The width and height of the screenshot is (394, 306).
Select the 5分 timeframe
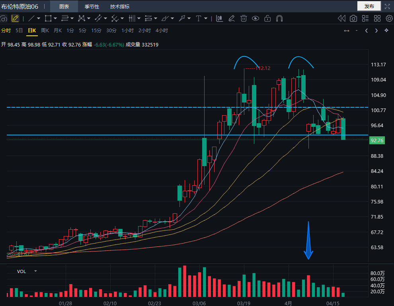(x=82, y=30)
